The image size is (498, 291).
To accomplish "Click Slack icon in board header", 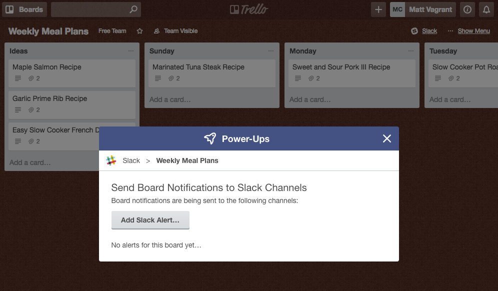I will click(414, 31).
